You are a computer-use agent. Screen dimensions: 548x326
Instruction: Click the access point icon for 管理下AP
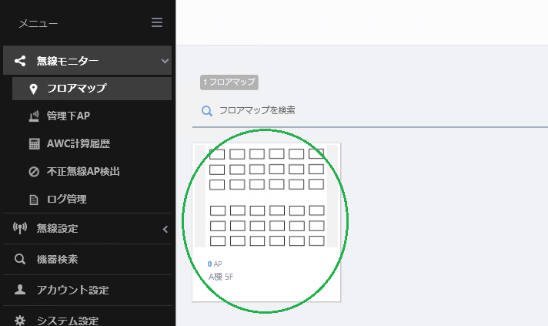[x=34, y=116]
